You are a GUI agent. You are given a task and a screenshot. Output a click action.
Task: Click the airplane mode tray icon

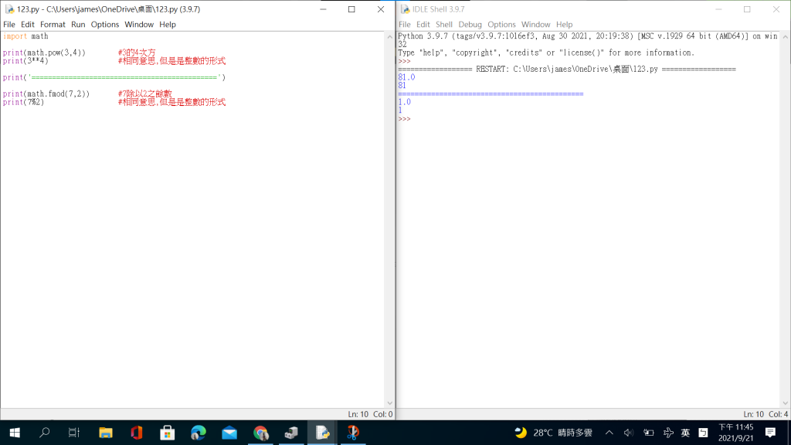point(668,433)
